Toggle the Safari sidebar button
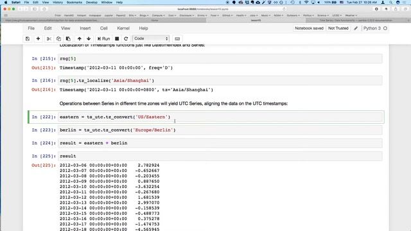This screenshot has width=411, height=231. (x=35, y=9)
